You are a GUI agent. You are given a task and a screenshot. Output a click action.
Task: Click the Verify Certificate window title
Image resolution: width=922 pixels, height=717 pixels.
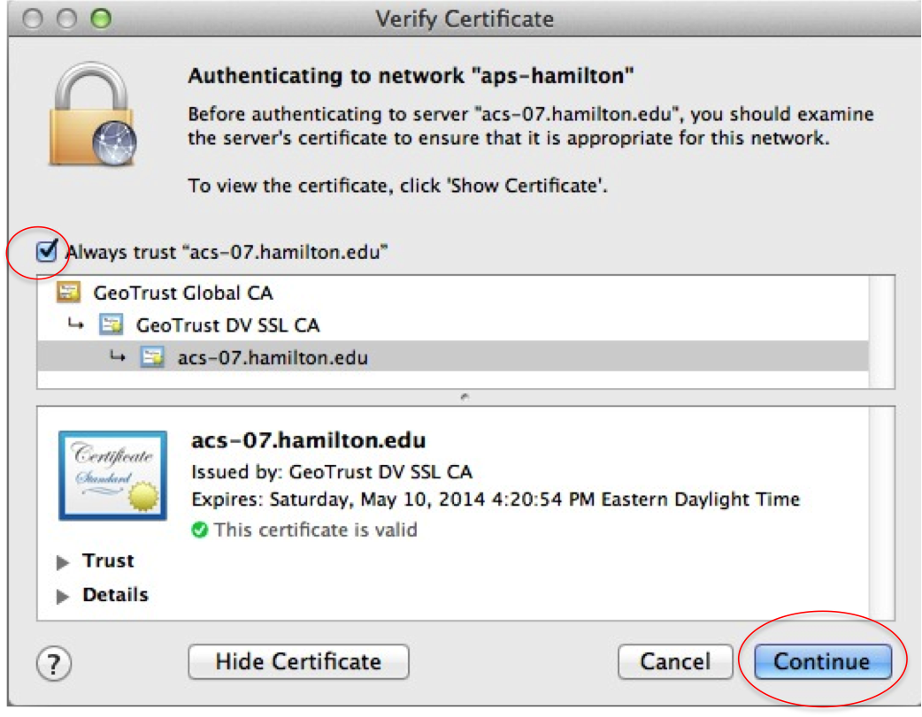465,19
